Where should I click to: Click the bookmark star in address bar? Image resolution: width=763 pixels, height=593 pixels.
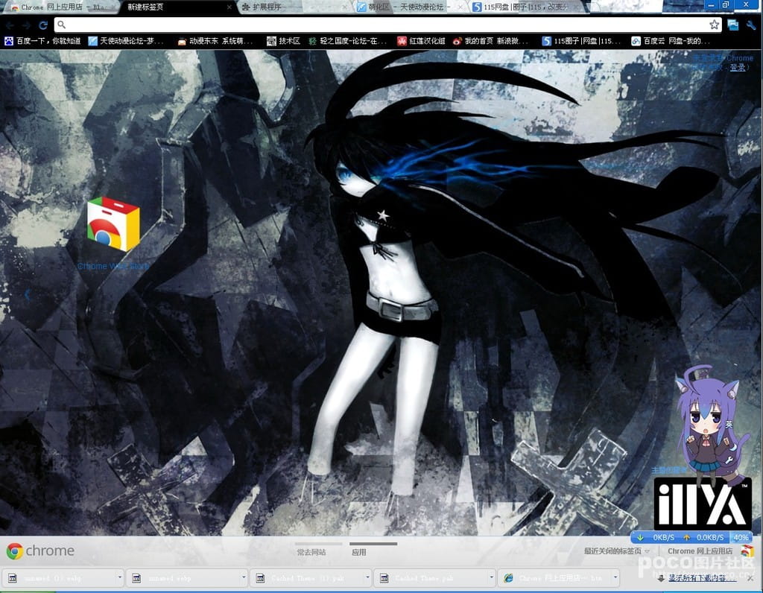point(714,25)
